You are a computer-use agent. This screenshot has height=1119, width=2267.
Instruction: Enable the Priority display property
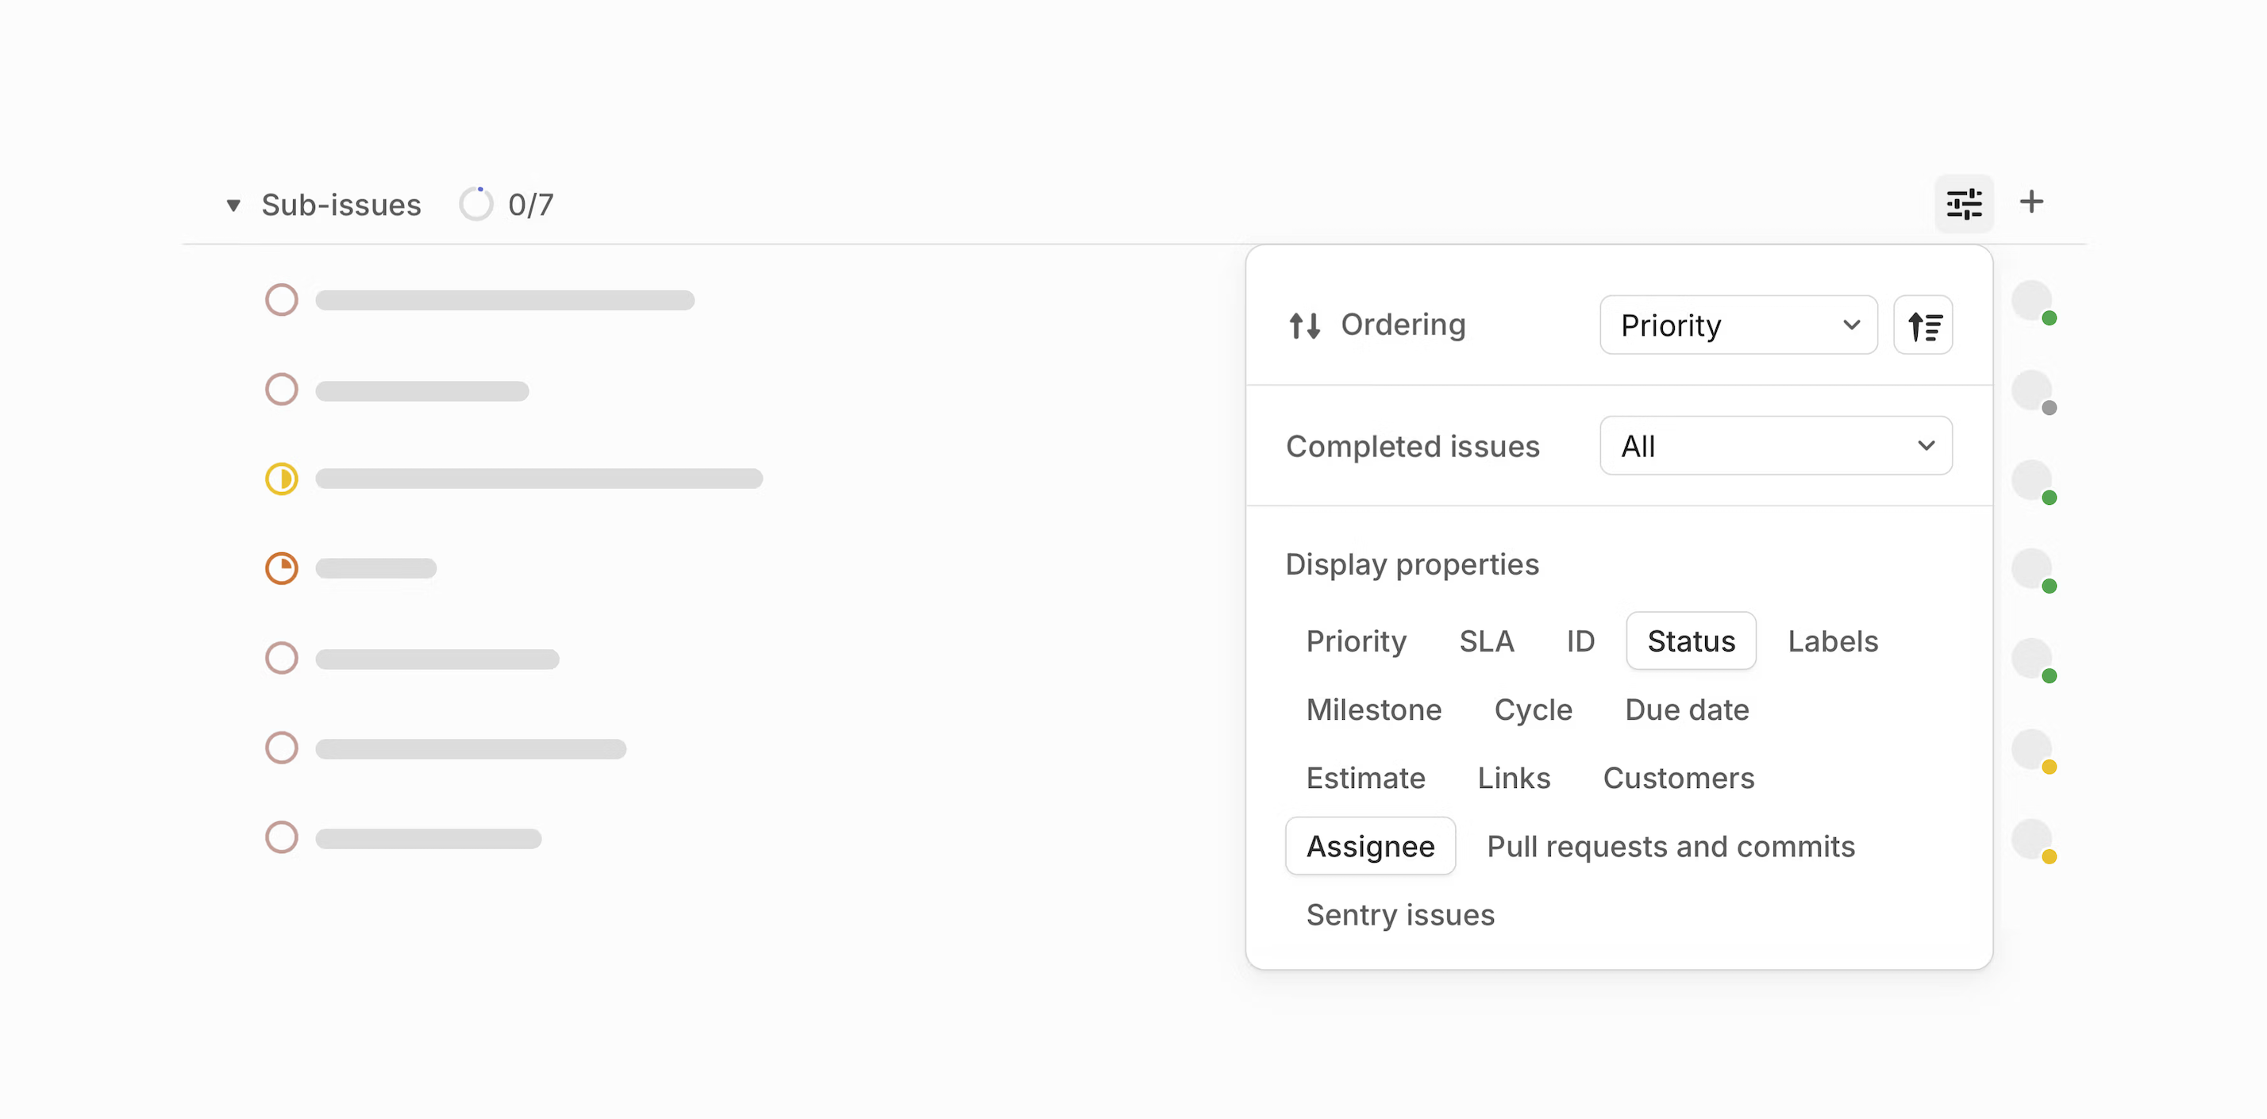click(x=1356, y=640)
